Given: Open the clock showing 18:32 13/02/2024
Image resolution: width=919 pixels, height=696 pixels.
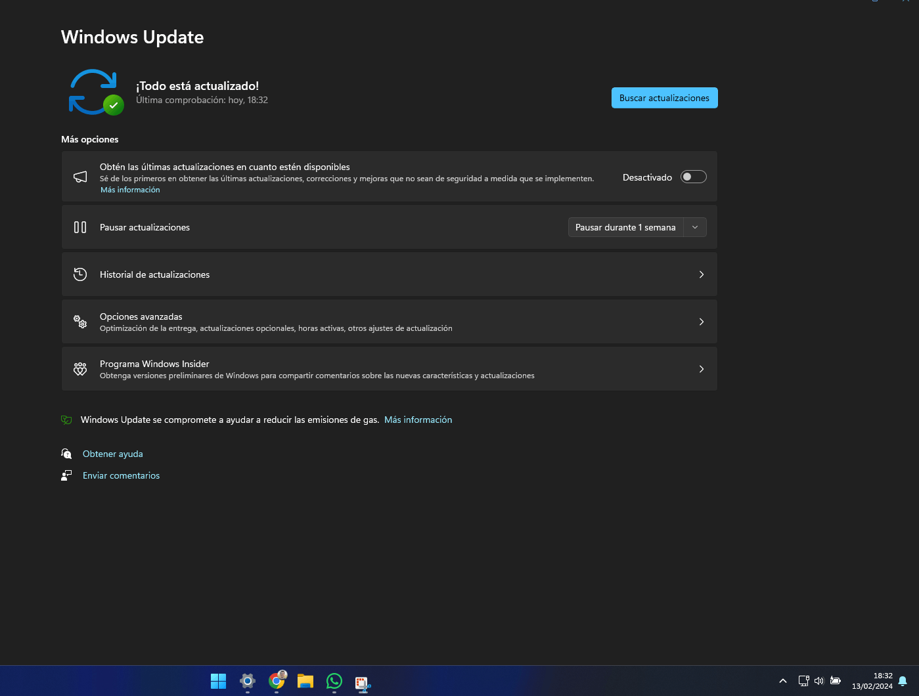Looking at the screenshot, I should (872, 681).
